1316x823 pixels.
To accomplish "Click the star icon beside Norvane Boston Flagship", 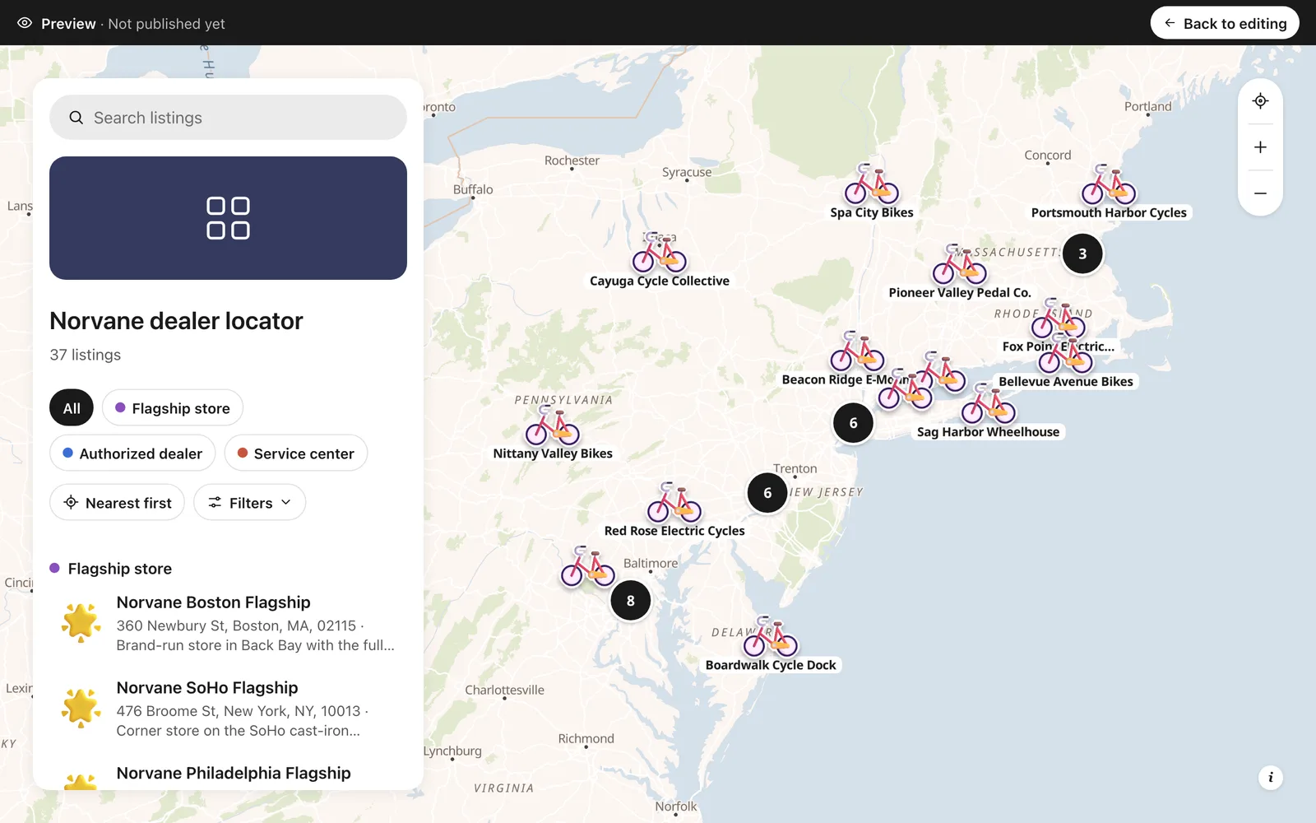I will point(81,622).
